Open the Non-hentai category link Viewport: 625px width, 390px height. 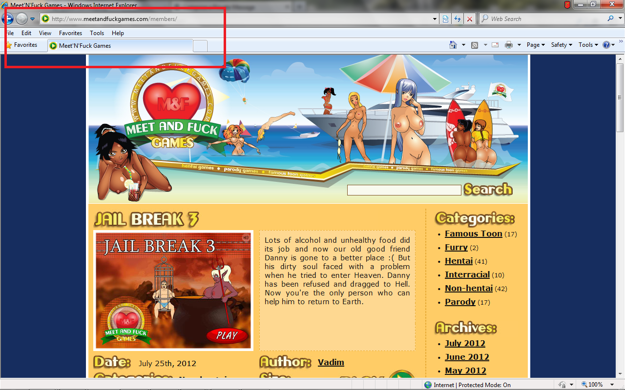pos(469,288)
